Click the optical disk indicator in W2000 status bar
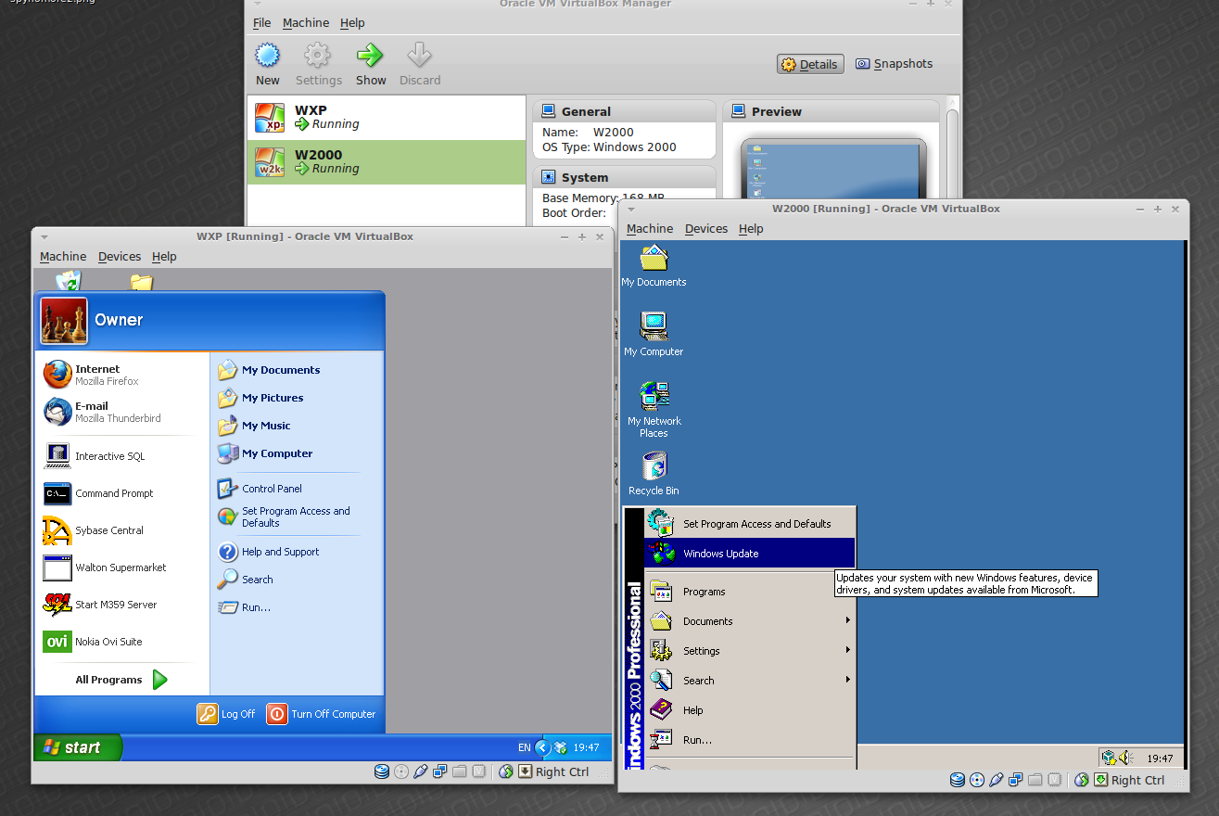1219x816 pixels. (x=978, y=780)
